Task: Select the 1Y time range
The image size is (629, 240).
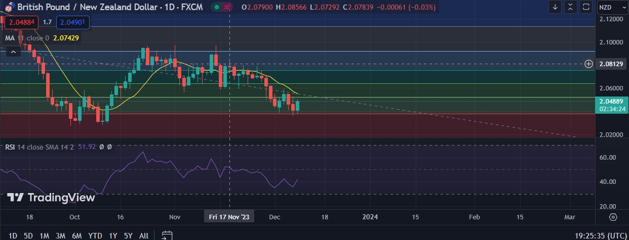Action: pyautogui.click(x=114, y=235)
